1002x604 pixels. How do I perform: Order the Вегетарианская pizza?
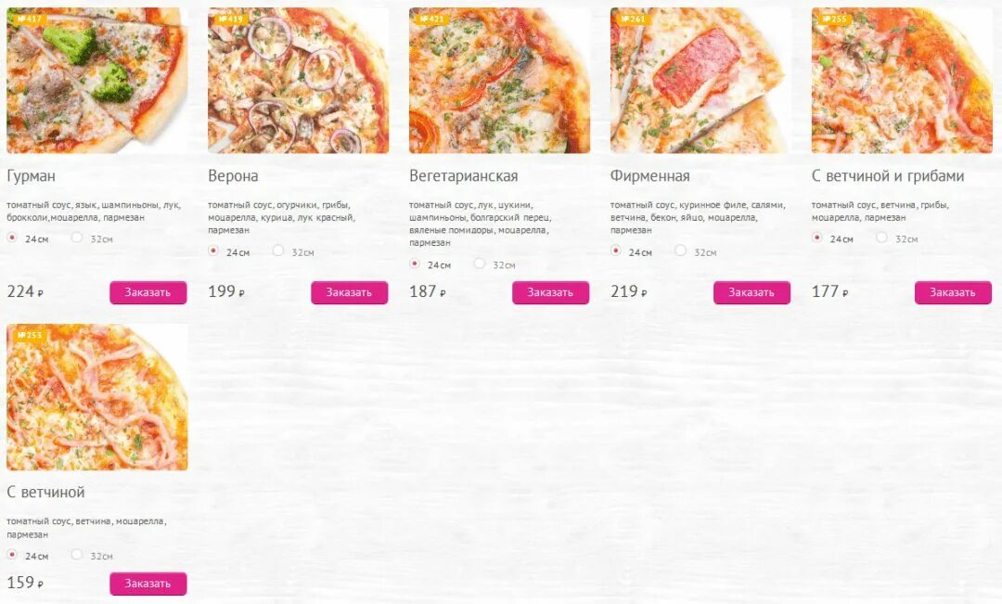(550, 293)
